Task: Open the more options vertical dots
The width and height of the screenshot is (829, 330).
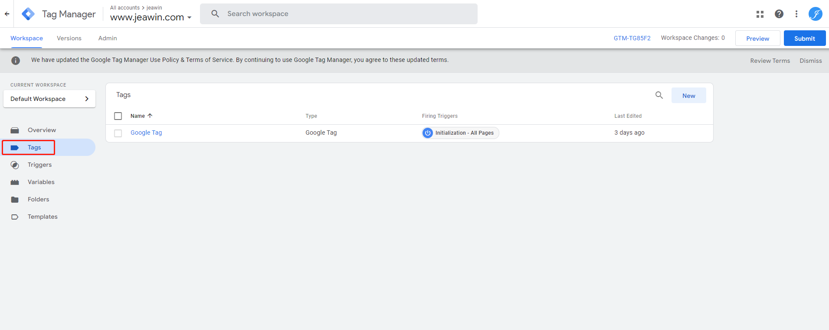Action: coord(796,14)
